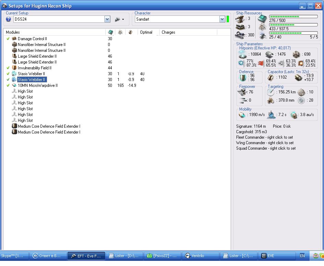Click the help question mark icon
The width and height of the screenshot is (324, 266).
[x=8, y=20]
